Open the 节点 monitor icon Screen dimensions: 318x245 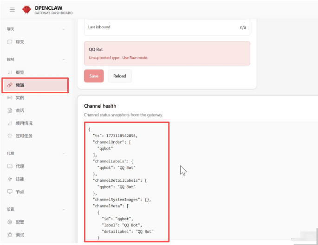click(10, 192)
